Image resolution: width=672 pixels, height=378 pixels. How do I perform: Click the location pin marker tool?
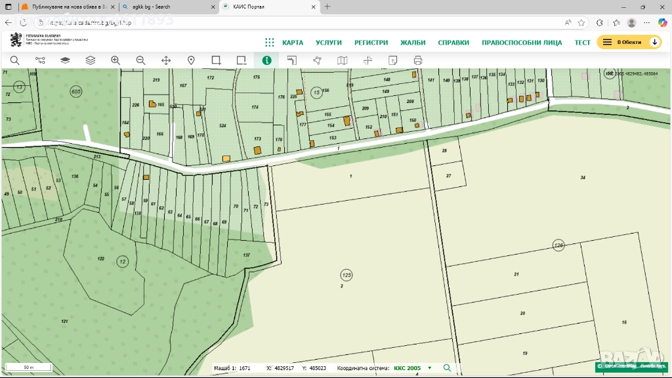(x=191, y=60)
